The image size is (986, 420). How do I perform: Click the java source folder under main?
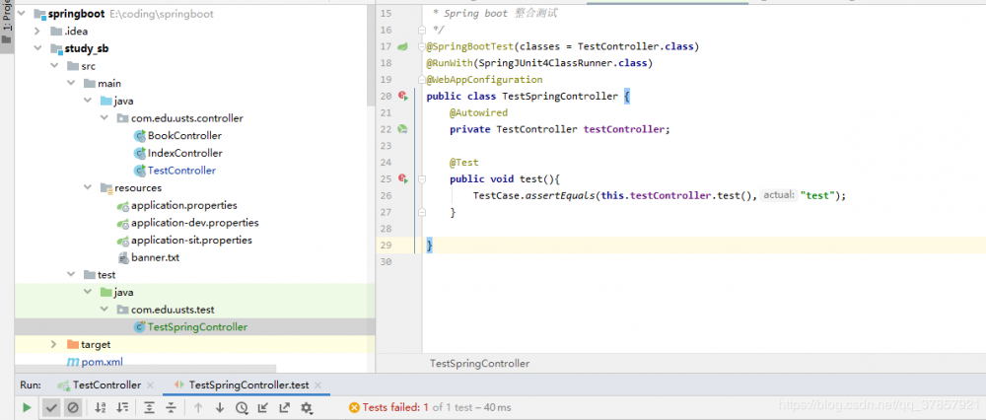click(x=116, y=101)
